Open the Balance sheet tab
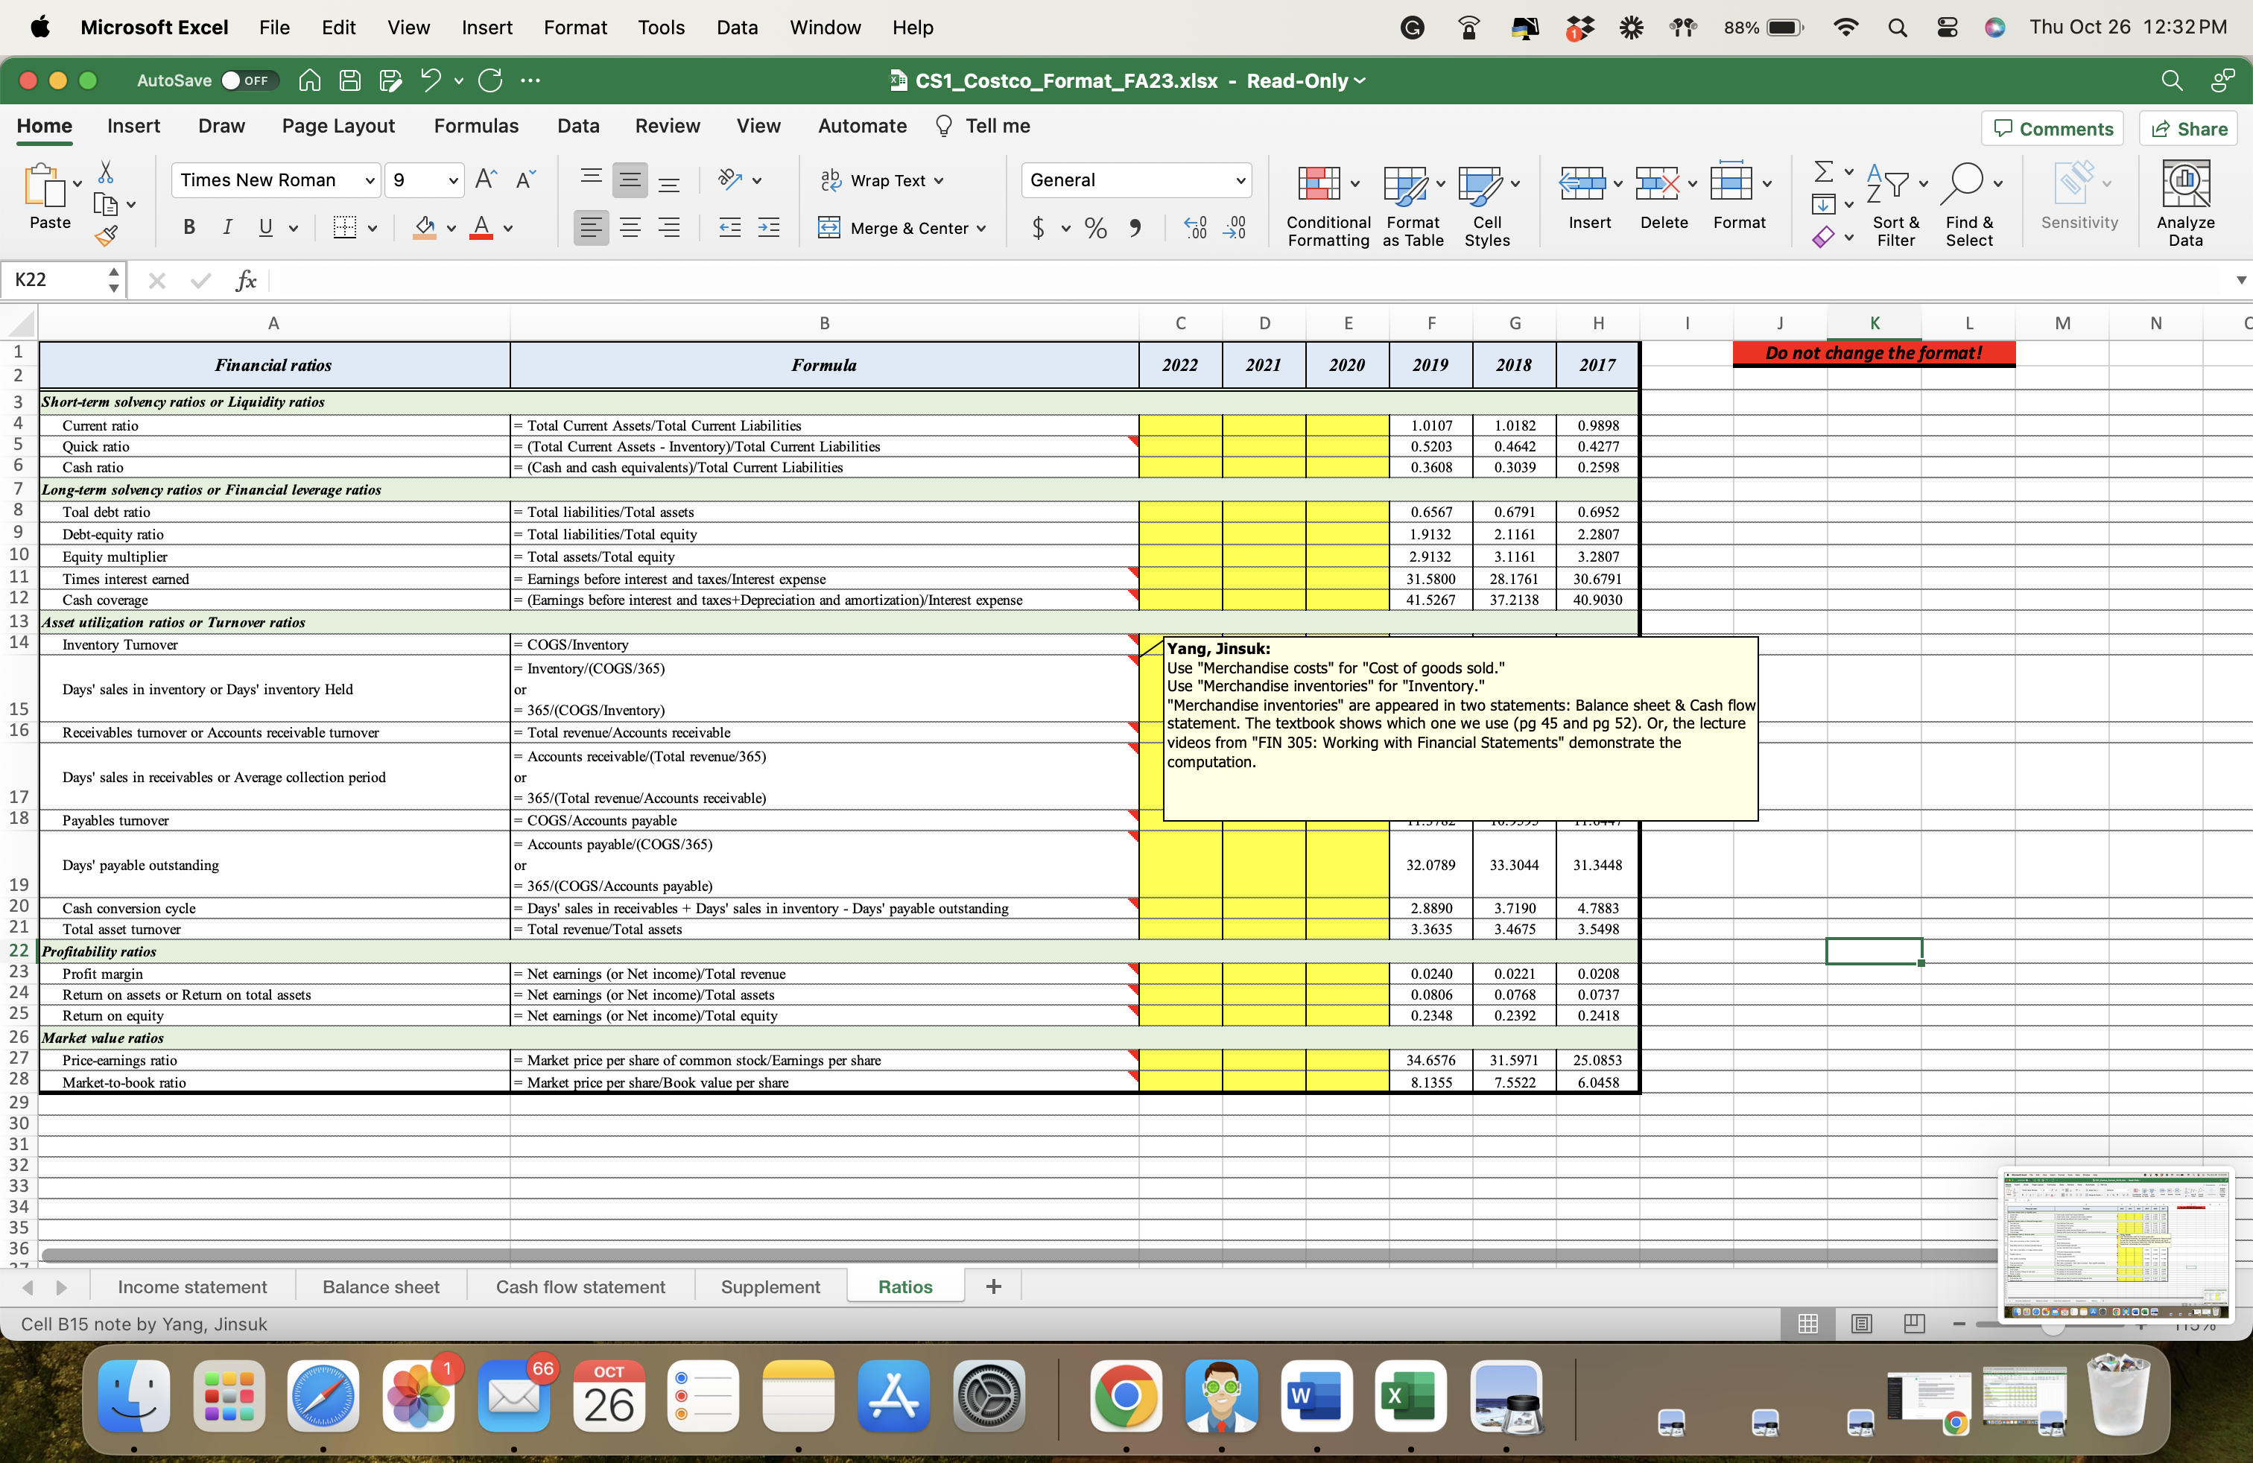2253x1463 pixels. [x=381, y=1286]
